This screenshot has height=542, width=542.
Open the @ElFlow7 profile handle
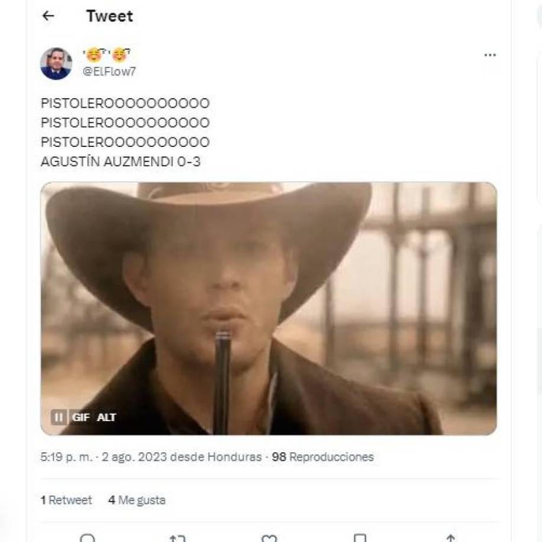point(109,71)
